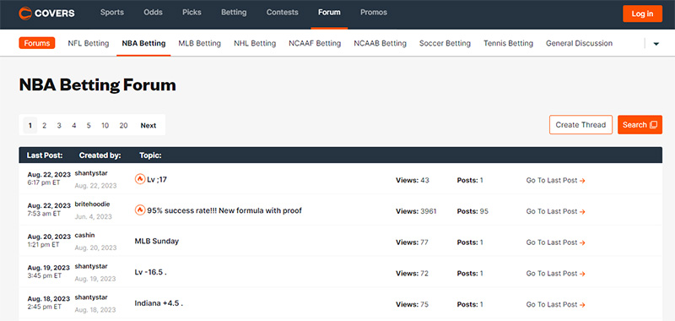Switch to the NCAAF Betting tab
Screen dimensions: 675x321
pyautogui.click(x=315, y=43)
